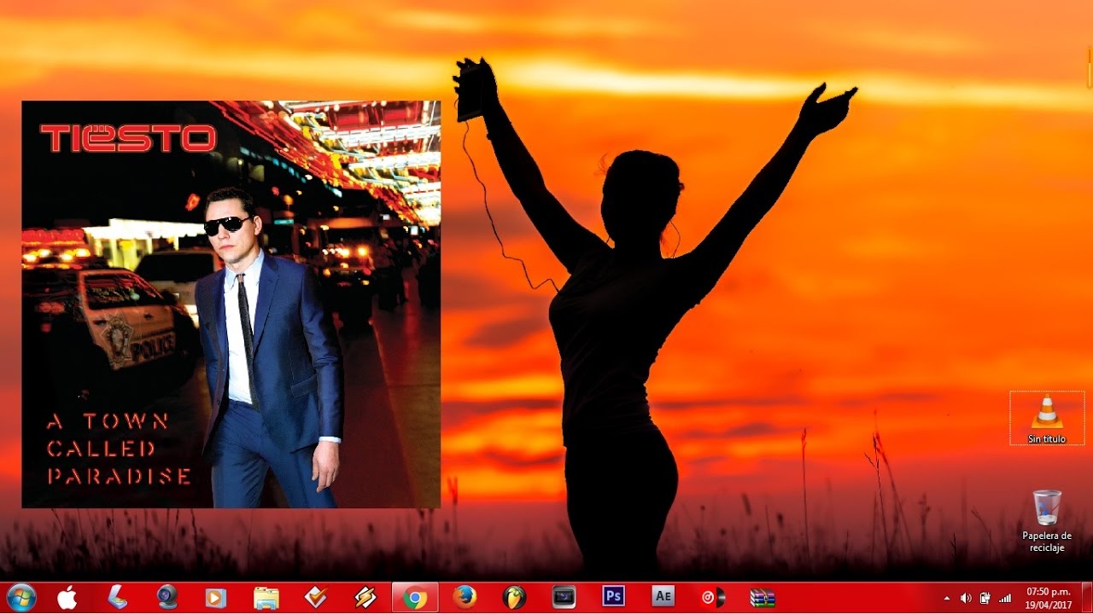
Task: Open the orange checkmark taskbar application
Action: tap(316, 598)
